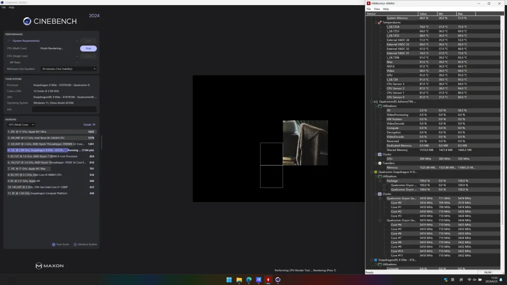Open Windows Start button on taskbar
507x285 pixels.
(229, 280)
